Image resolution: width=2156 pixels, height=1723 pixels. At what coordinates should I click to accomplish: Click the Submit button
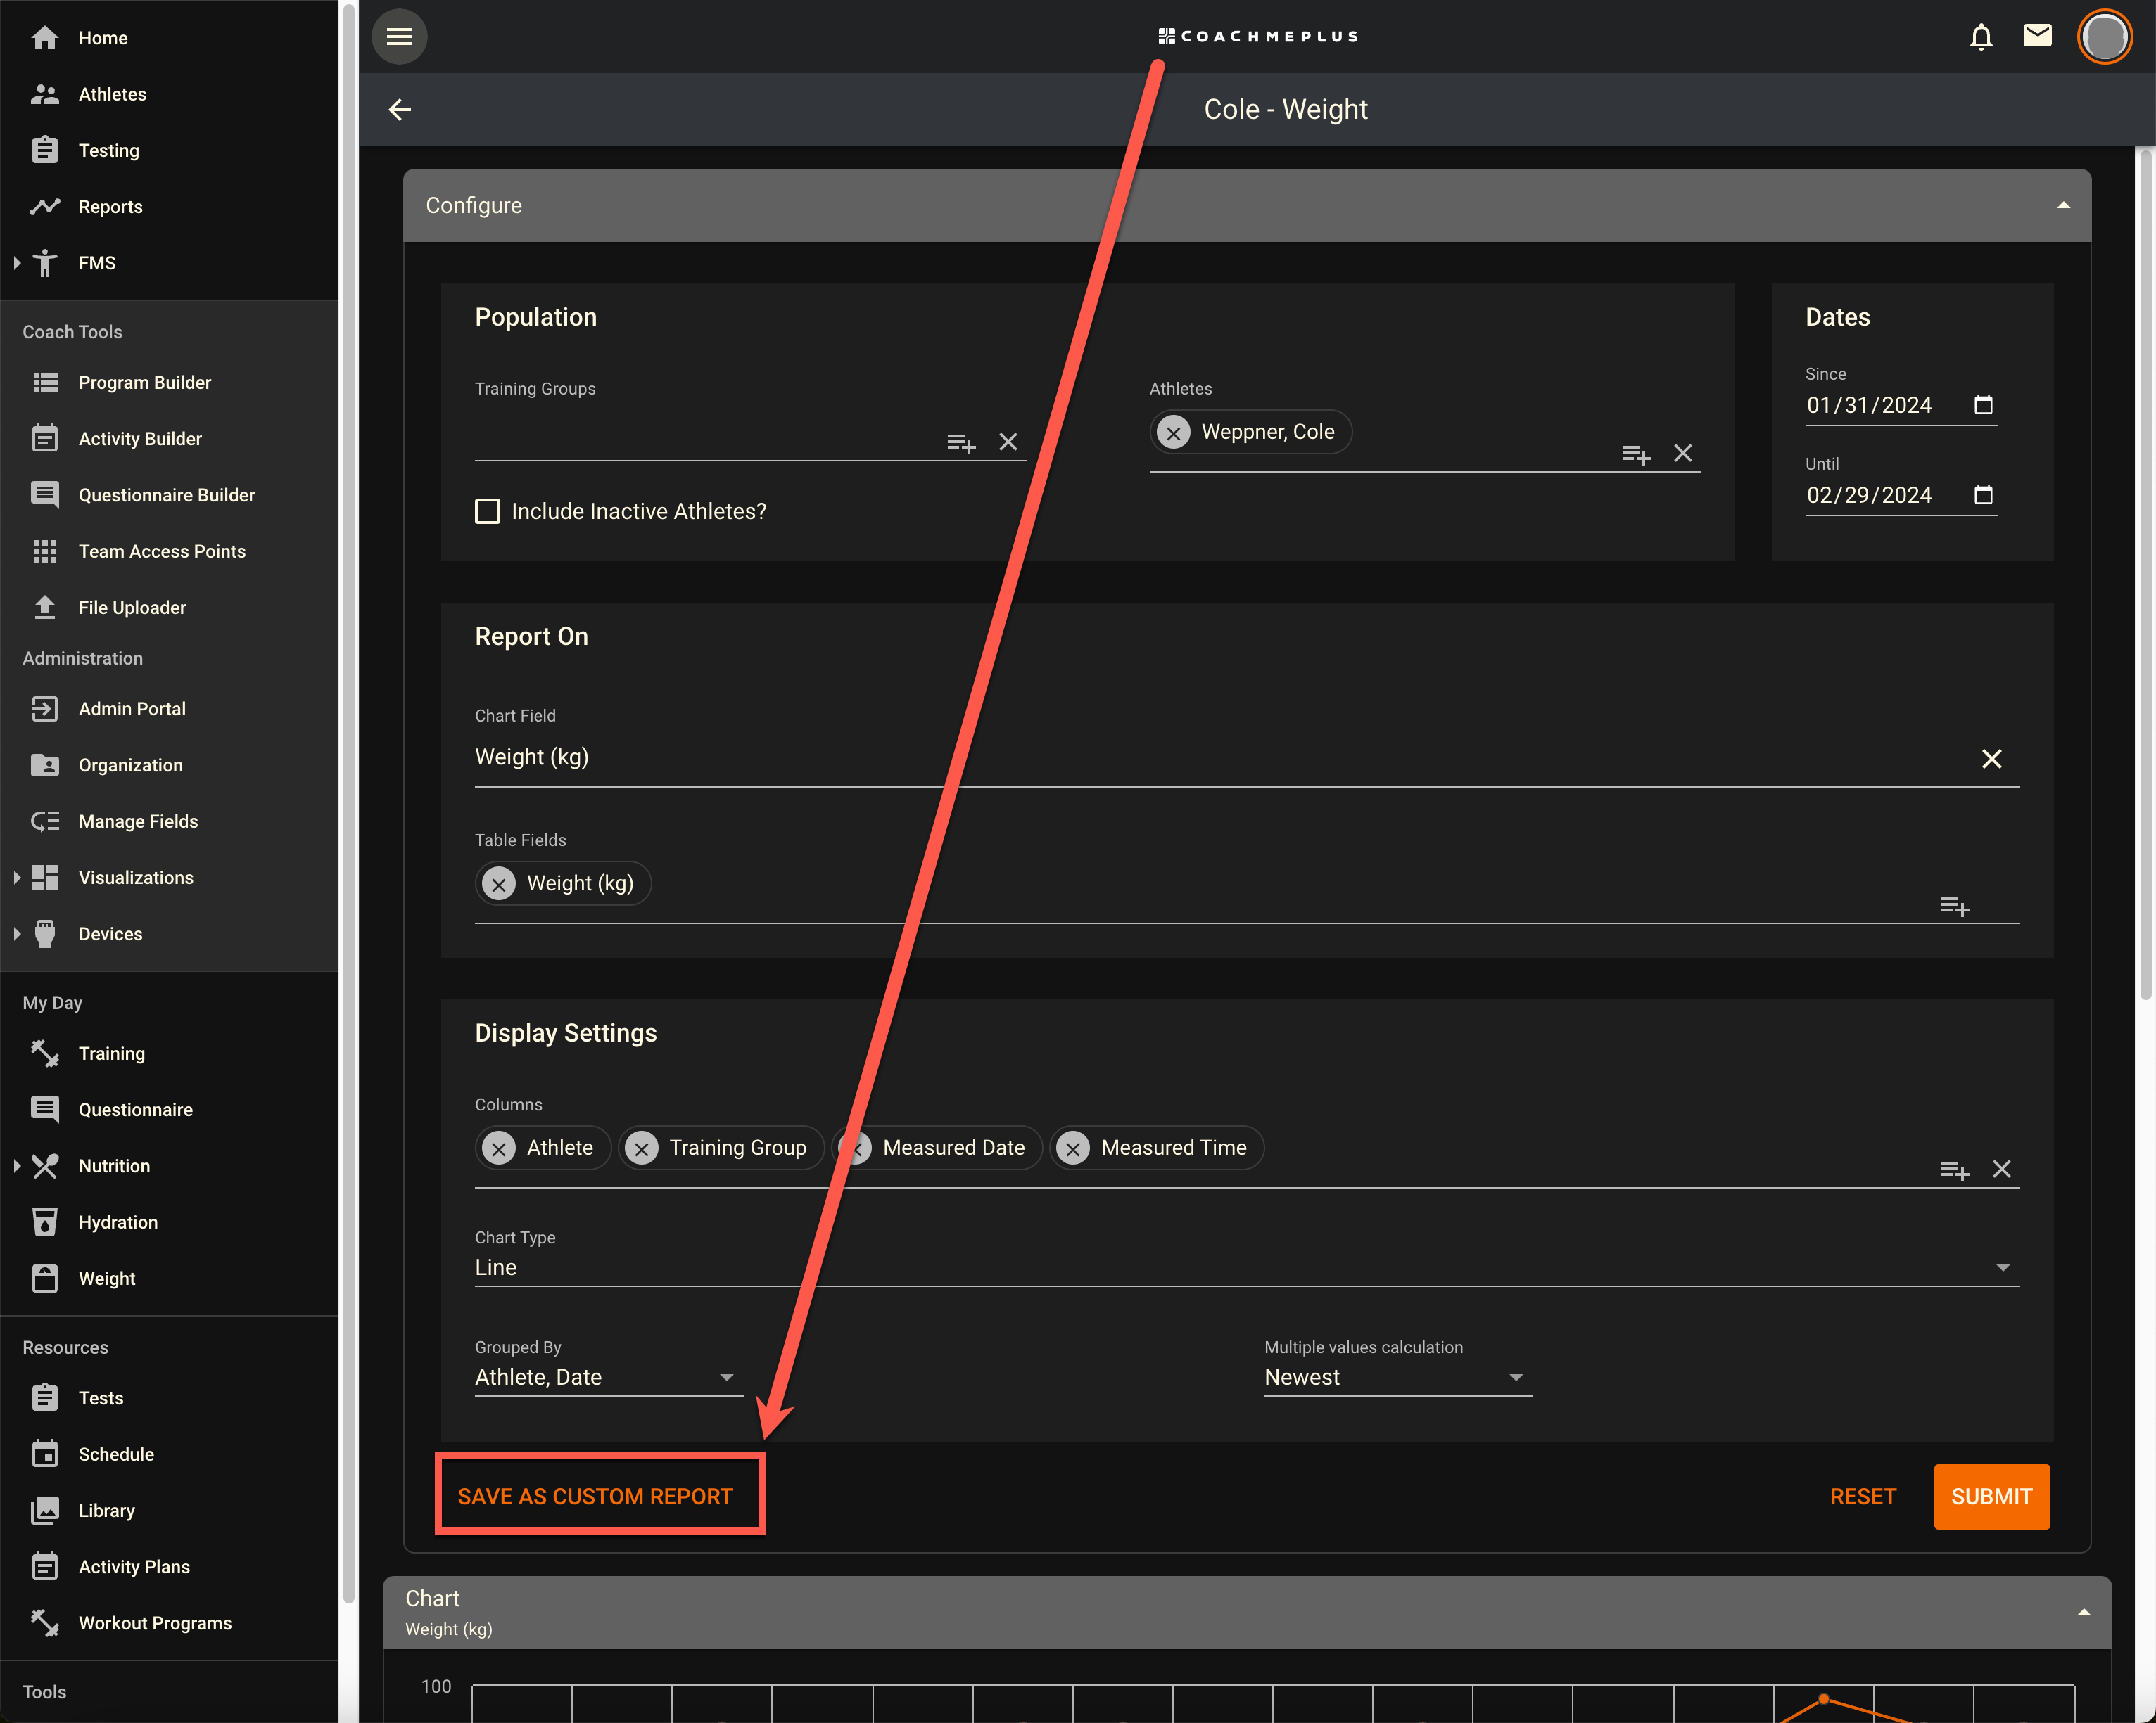pos(1991,1496)
